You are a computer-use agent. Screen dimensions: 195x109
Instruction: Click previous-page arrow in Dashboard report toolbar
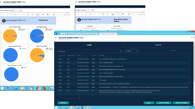[x=7, y=15]
